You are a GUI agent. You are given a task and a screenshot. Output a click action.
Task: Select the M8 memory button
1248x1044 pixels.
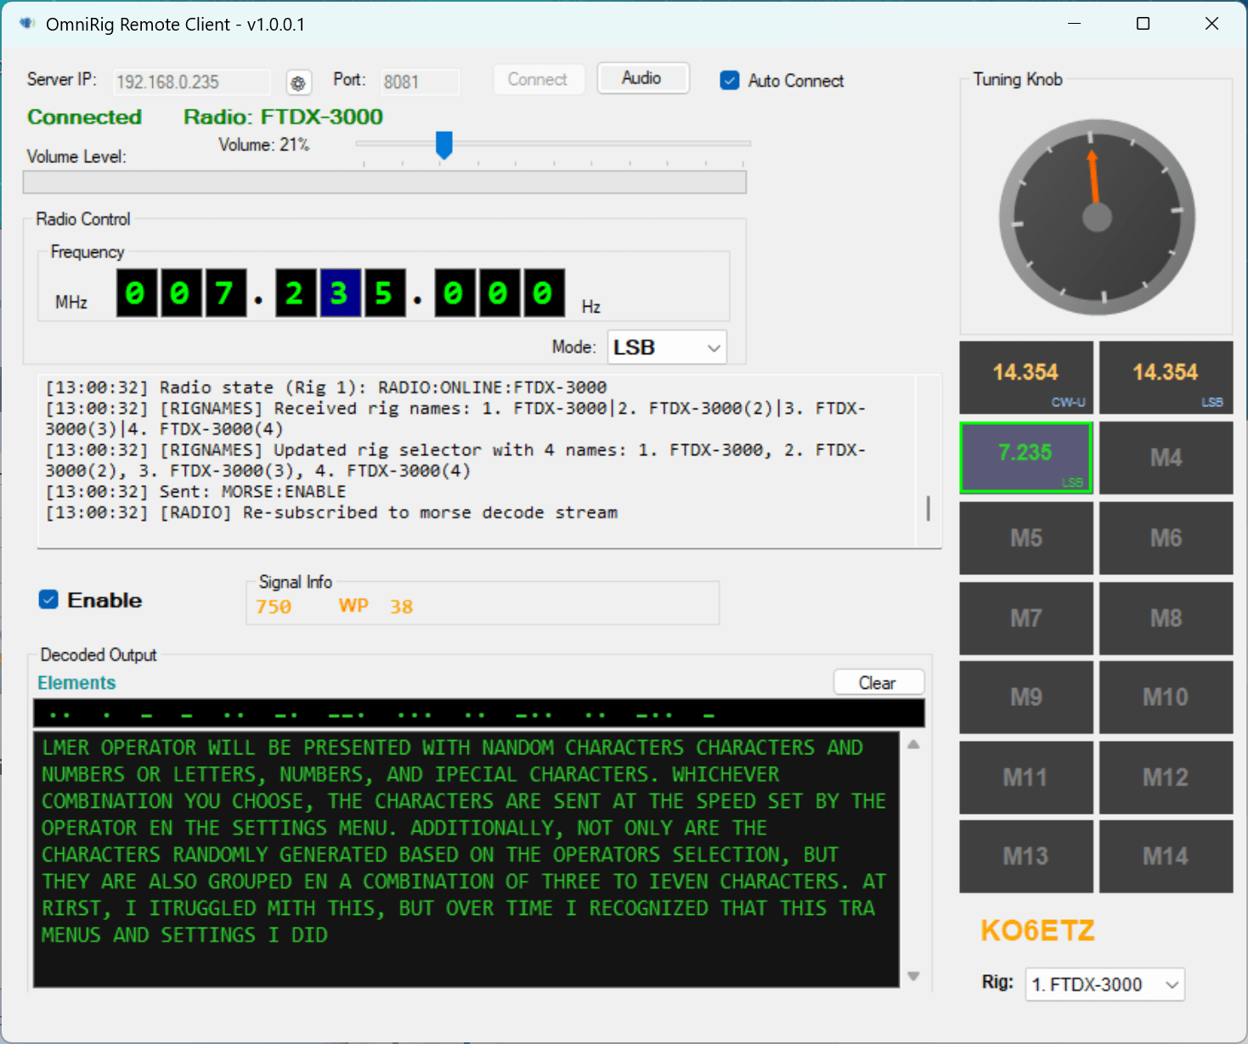[1166, 618]
